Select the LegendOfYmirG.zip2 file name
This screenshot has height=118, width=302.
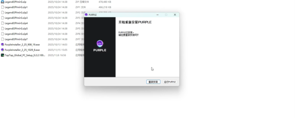pos(16,13)
